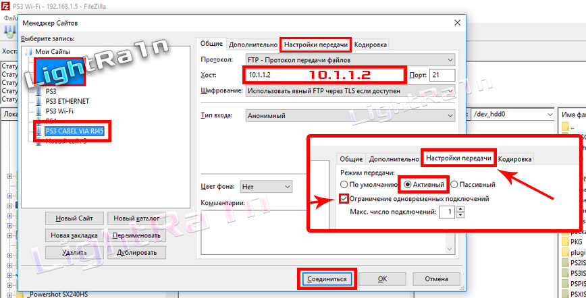Decrease Макс. число подключений with down arrow

[460, 215]
